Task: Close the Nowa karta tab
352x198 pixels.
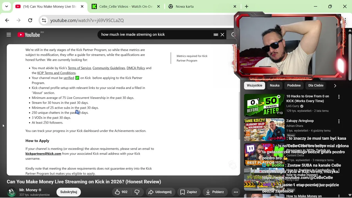Action: tap(235, 6)
